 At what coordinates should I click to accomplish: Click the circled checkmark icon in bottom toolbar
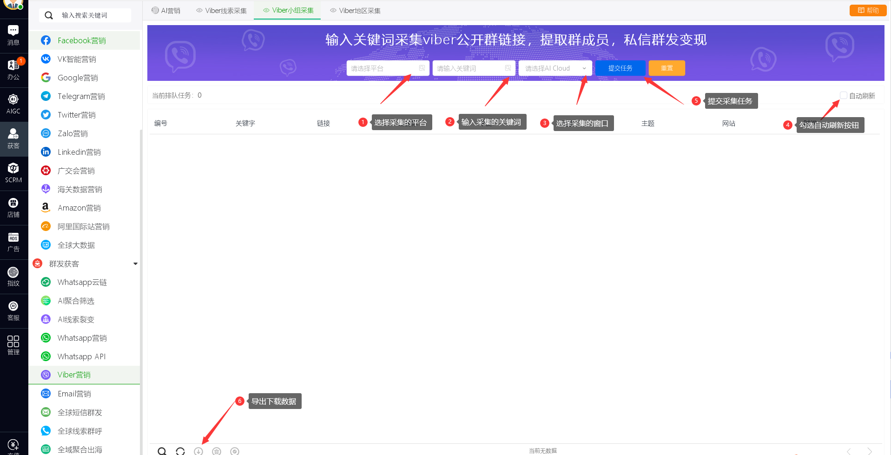[x=235, y=451]
